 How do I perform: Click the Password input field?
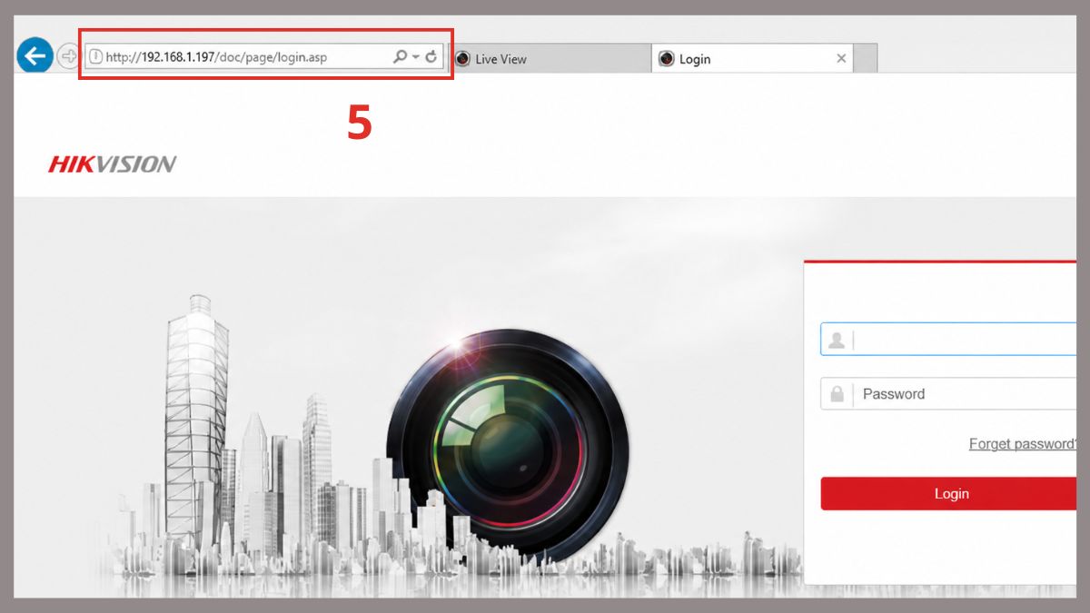pos(947,393)
